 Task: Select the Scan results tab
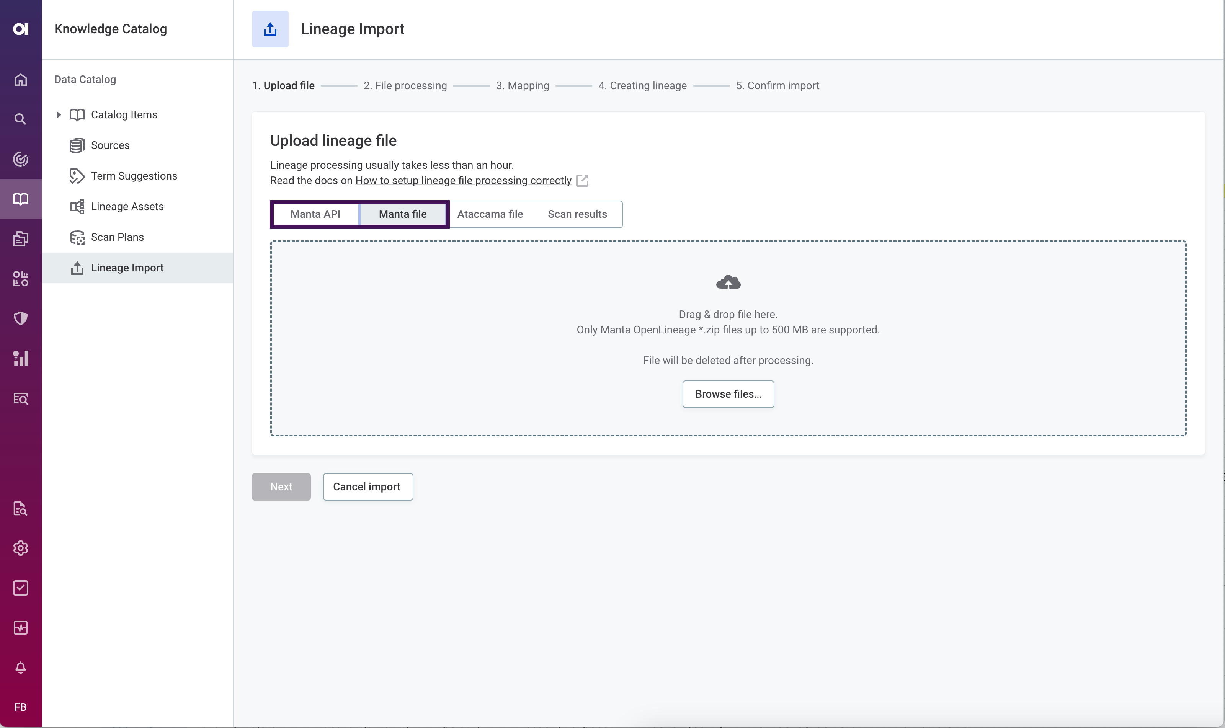(577, 213)
